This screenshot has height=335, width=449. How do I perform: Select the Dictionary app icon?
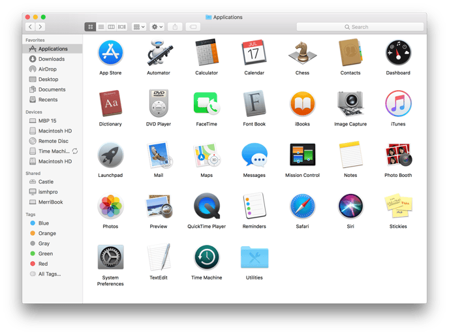(110, 104)
